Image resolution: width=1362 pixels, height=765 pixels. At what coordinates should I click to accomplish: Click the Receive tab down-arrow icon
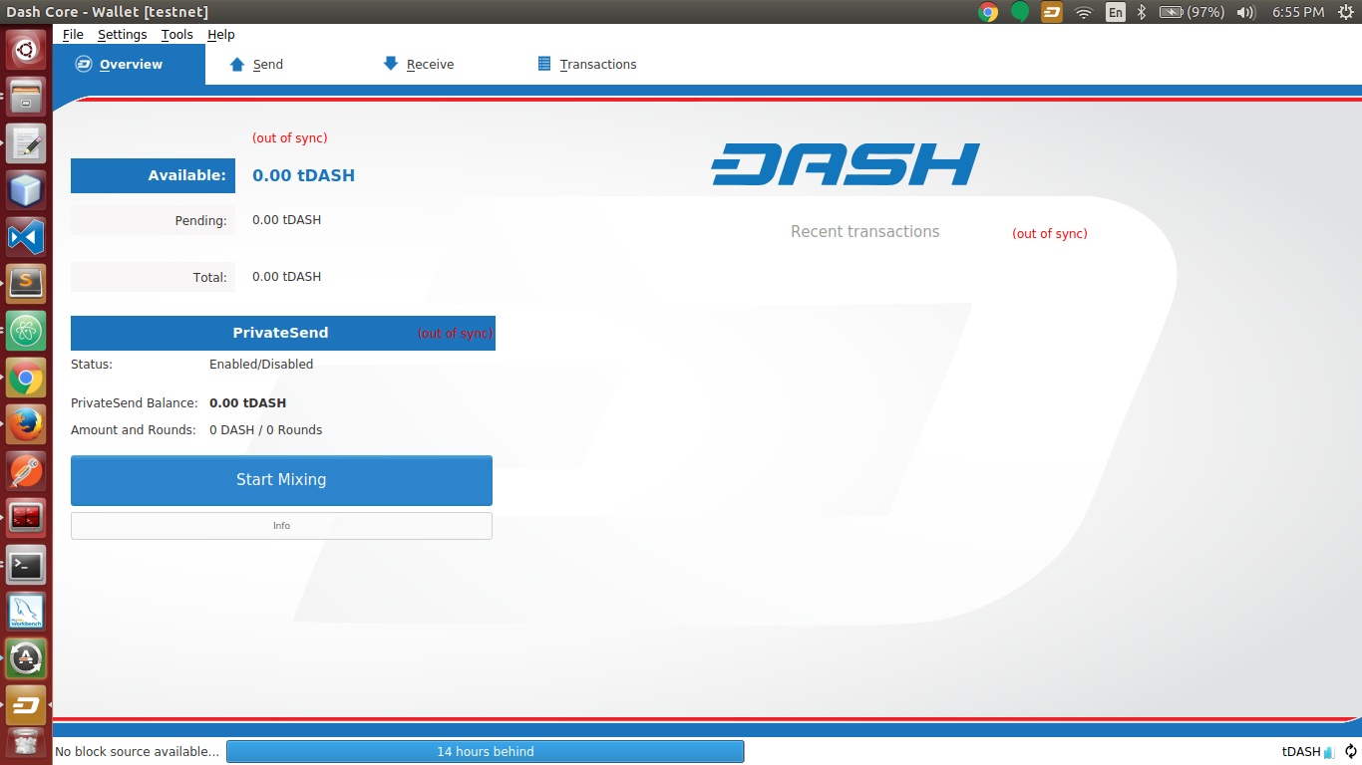391,63
